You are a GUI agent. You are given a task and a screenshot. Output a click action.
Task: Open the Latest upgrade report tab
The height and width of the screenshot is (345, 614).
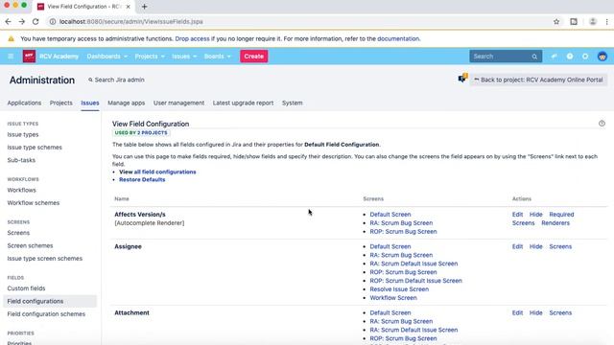point(243,103)
